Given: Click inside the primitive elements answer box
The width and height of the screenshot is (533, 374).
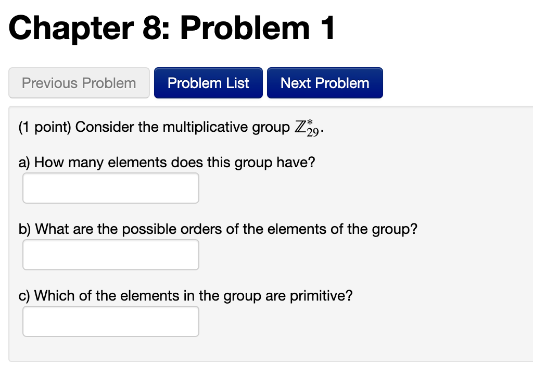Looking at the screenshot, I should click(110, 321).
